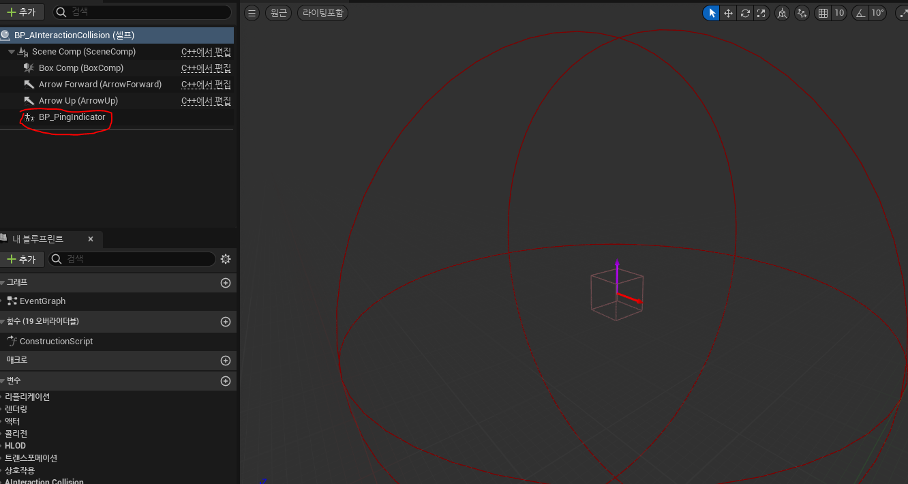Image resolution: width=908 pixels, height=484 pixels.
Task: Click the Box Comp component icon
Action: click(29, 68)
